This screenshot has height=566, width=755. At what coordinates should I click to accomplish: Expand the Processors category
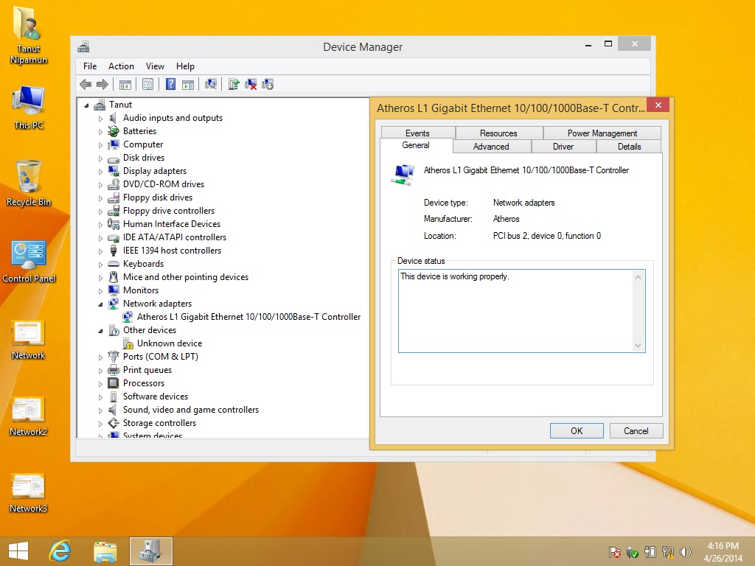pos(101,383)
